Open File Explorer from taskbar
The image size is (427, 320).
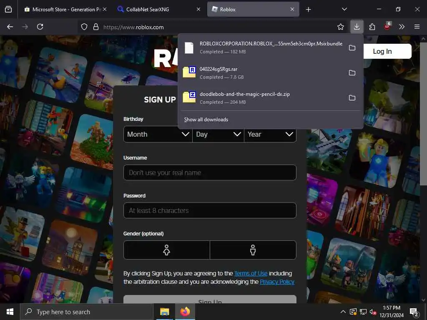tap(164, 312)
